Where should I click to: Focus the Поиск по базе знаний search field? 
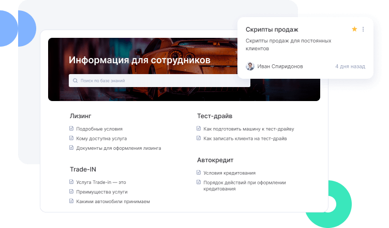click(159, 80)
